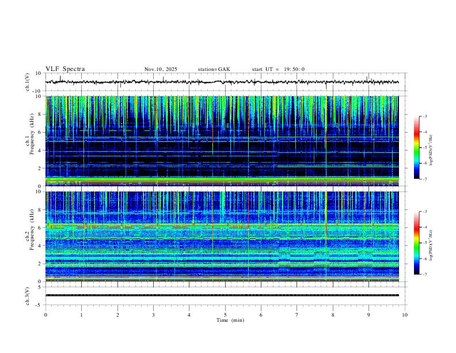The image size is (456, 353).
Task: Click time axis tick label "5"
Action: coord(225,315)
